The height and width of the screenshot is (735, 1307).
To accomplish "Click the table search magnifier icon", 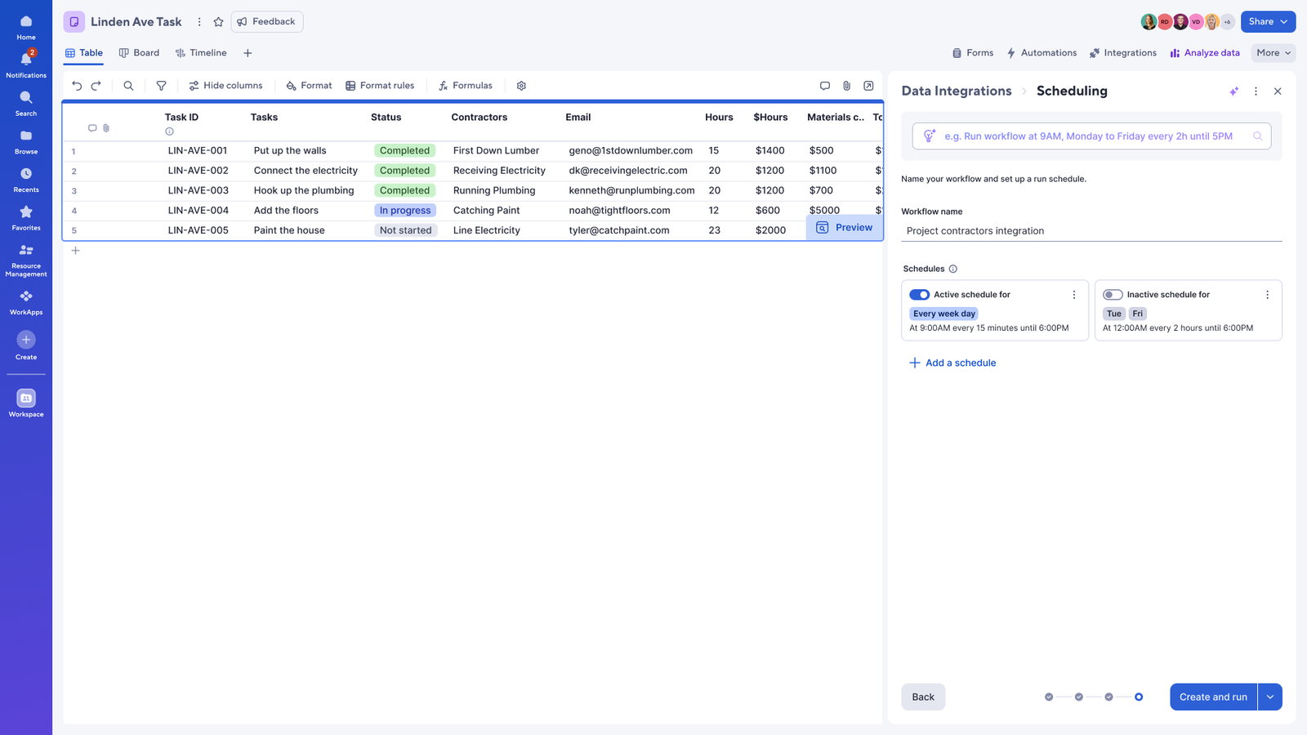I will click(x=128, y=86).
